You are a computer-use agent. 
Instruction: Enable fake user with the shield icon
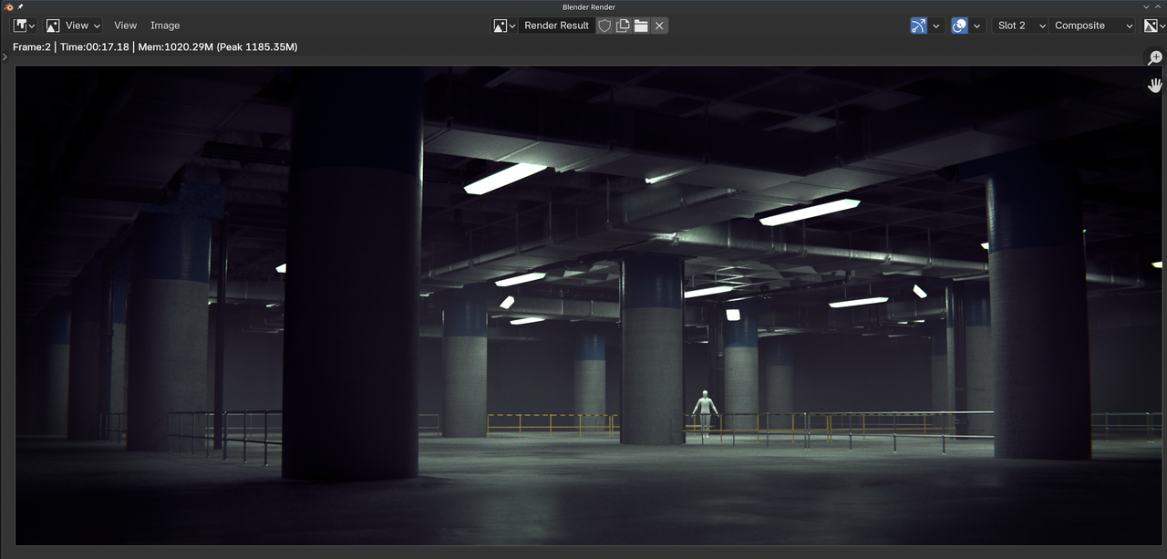[x=604, y=25]
